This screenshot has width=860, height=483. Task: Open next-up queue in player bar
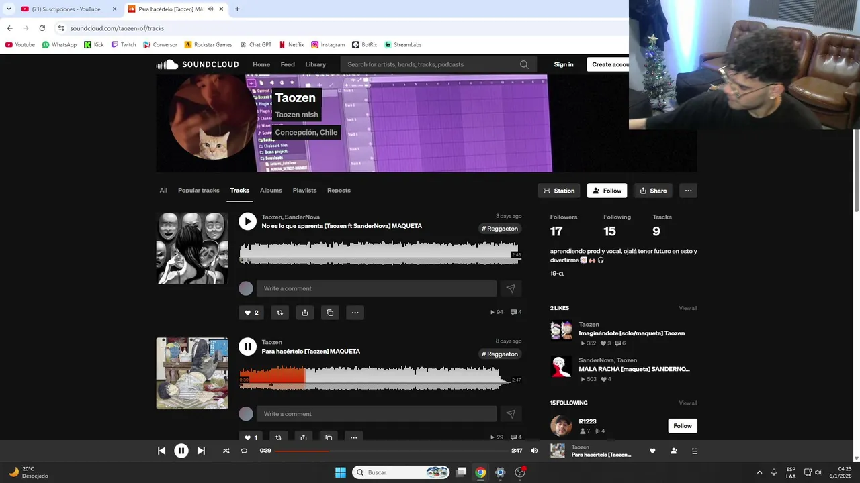pos(695,451)
